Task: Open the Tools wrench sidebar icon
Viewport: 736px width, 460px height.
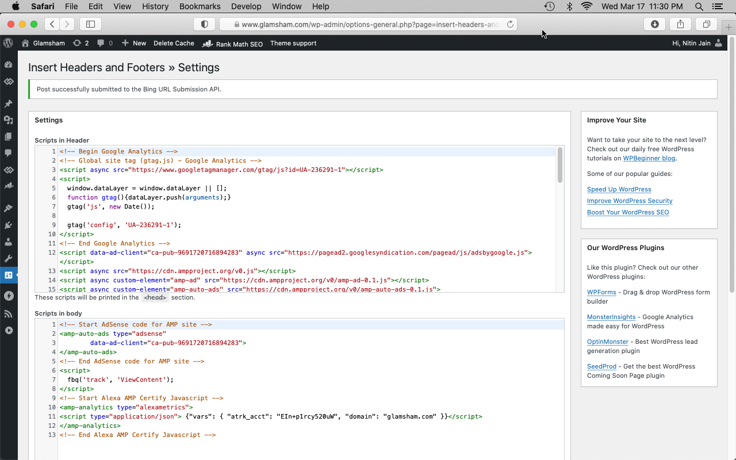Action: [x=8, y=259]
